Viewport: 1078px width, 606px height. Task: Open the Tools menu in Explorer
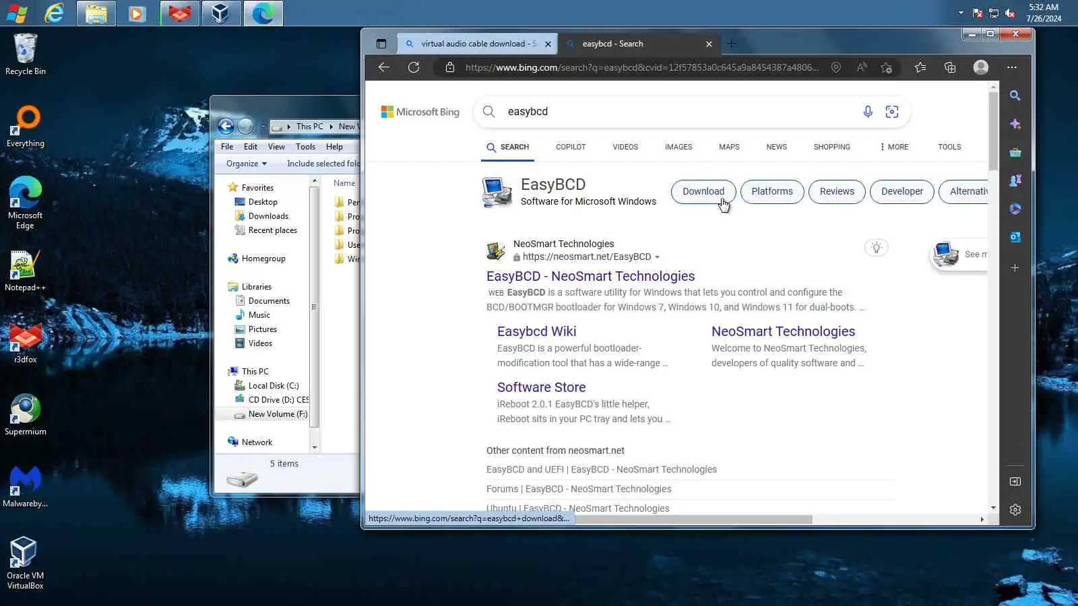click(x=305, y=147)
